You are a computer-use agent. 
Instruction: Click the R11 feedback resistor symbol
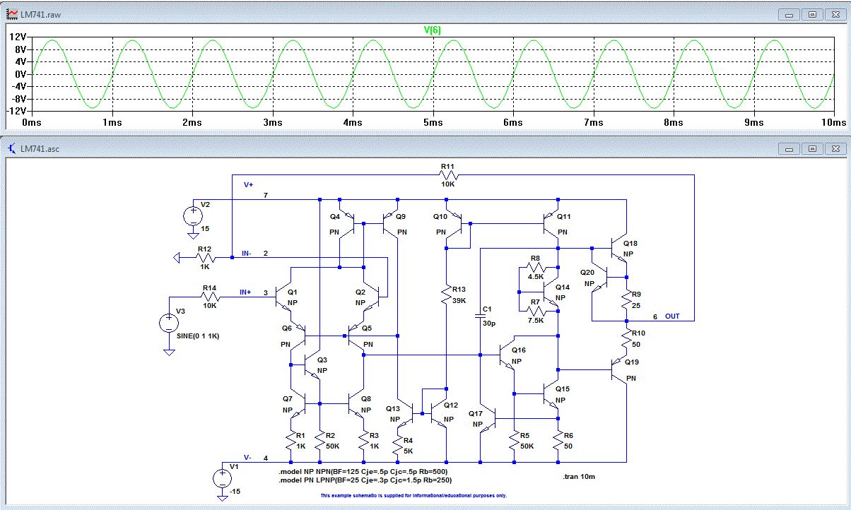[447, 175]
